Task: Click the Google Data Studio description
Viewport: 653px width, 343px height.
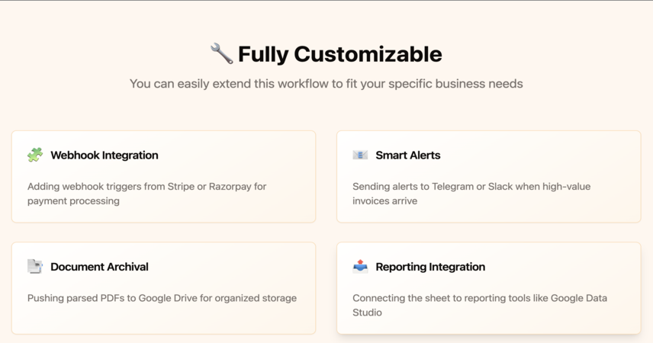Action: click(480, 305)
